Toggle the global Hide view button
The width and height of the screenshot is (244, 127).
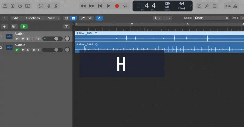click(24, 27)
